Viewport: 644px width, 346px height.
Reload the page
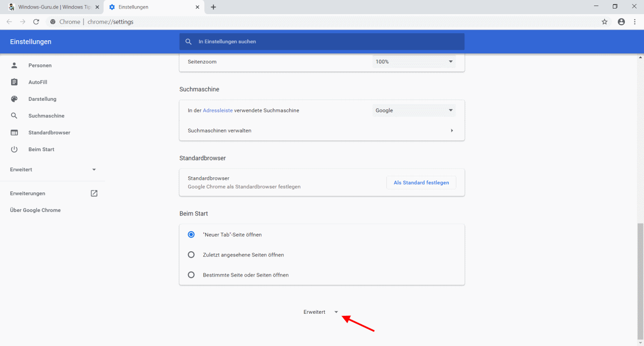tap(36, 22)
